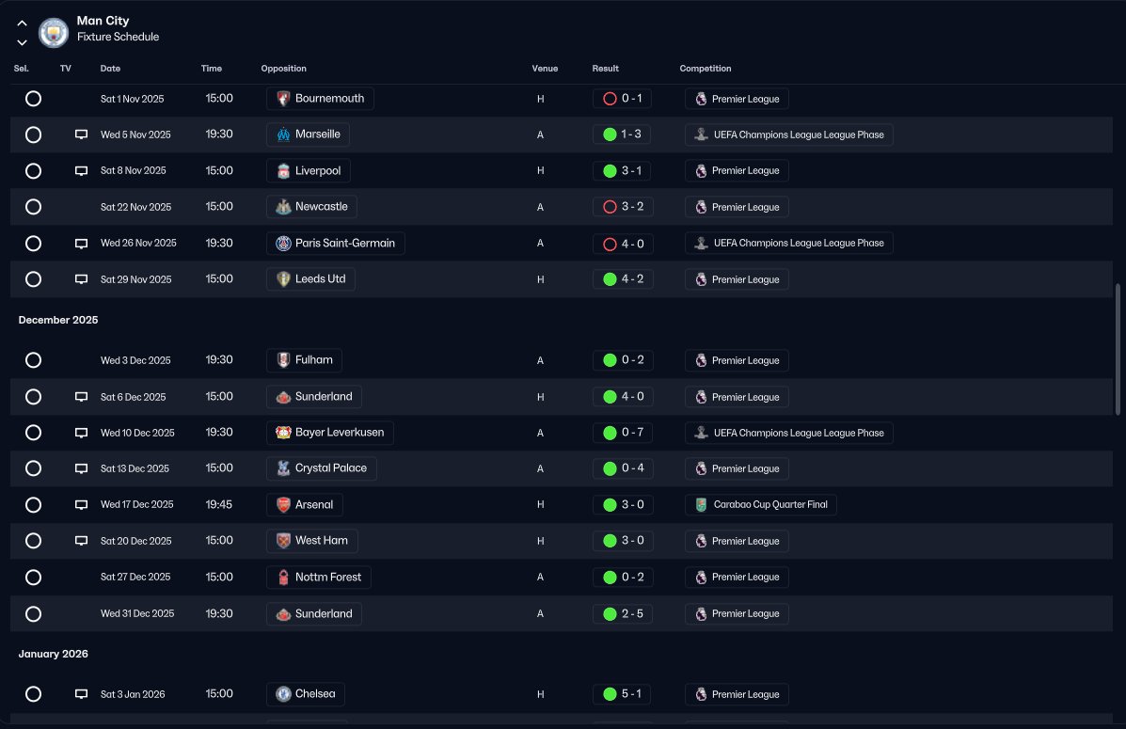
Task: Open West Ham club link
Action: pyautogui.click(x=311, y=541)
